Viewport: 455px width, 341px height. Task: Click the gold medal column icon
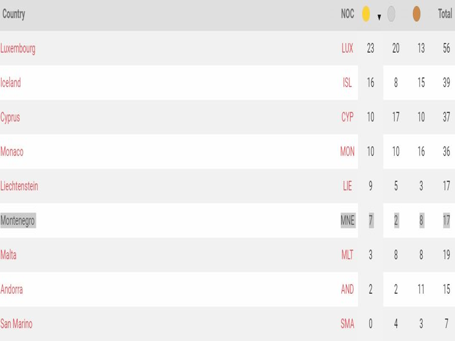click(x=366, y=14)
